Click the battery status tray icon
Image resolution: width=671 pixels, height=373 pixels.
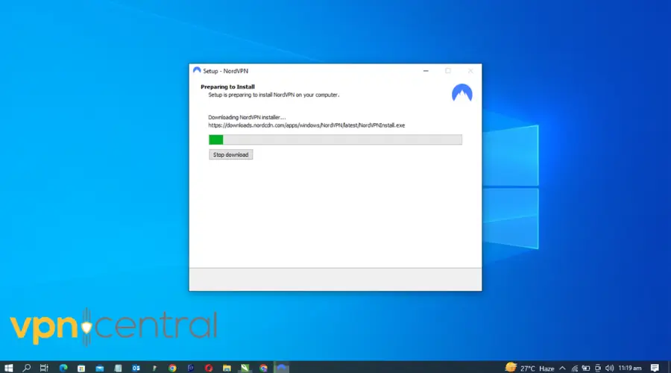point(586,368)
